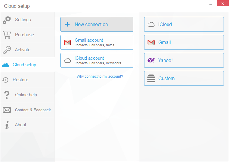229x162 pixels.
Task: Select the Cloud setup tab label
Action: click(24, 65)
